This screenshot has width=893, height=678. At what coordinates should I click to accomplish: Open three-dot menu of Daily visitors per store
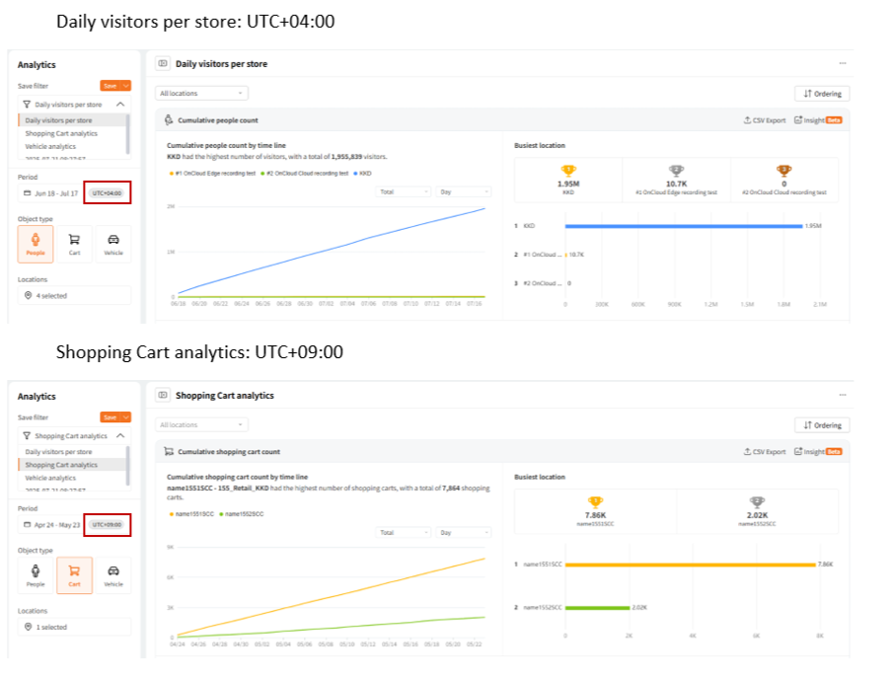pos(842,64)
